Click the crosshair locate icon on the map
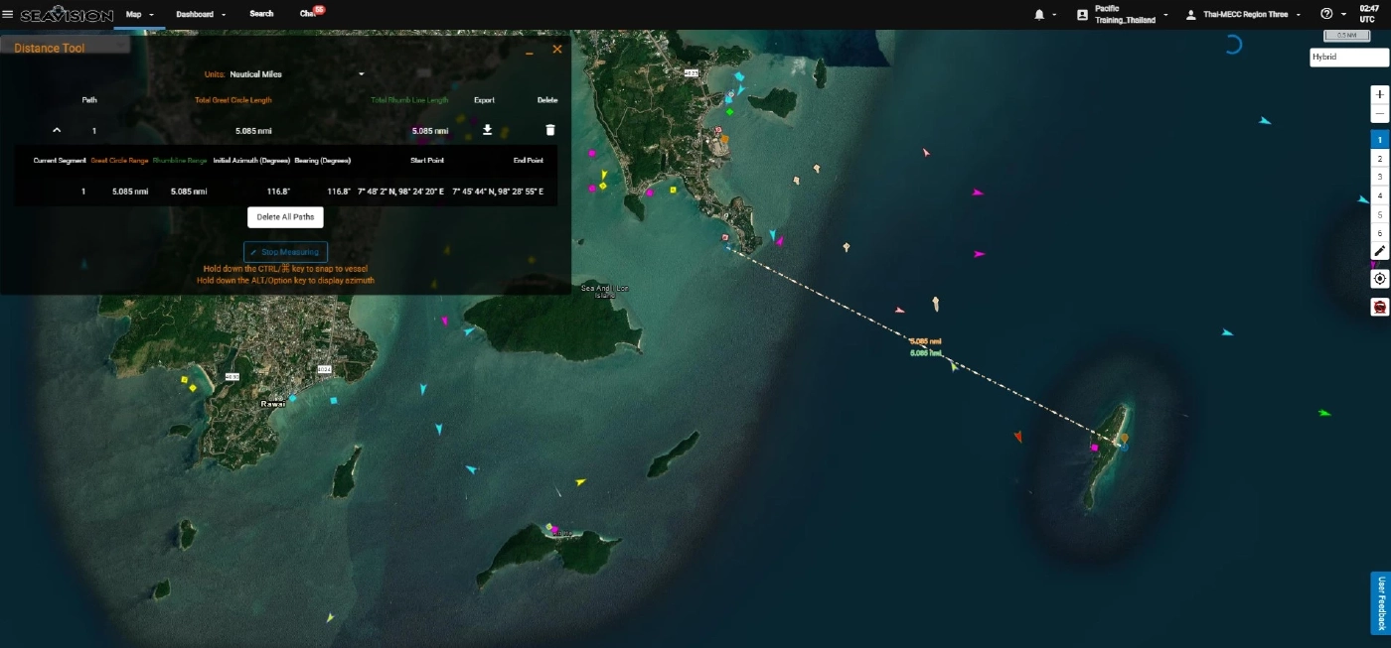This screenshot has height=648, width=1391. (x=1379, y=279)
